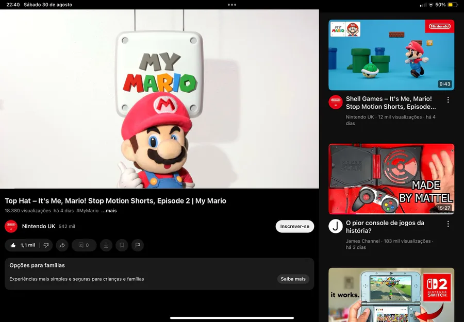
Task: Open the #MyMario hashtag link
Action: [87, 211]
